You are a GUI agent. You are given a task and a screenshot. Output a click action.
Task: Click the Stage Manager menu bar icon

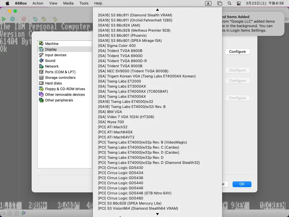click(220, 3)
